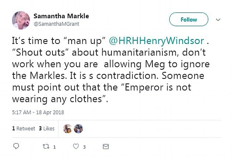This screenshot has width=234, height=159.
Task: Open the @SamanthaMGrant handle link
Action: (56, 24)
